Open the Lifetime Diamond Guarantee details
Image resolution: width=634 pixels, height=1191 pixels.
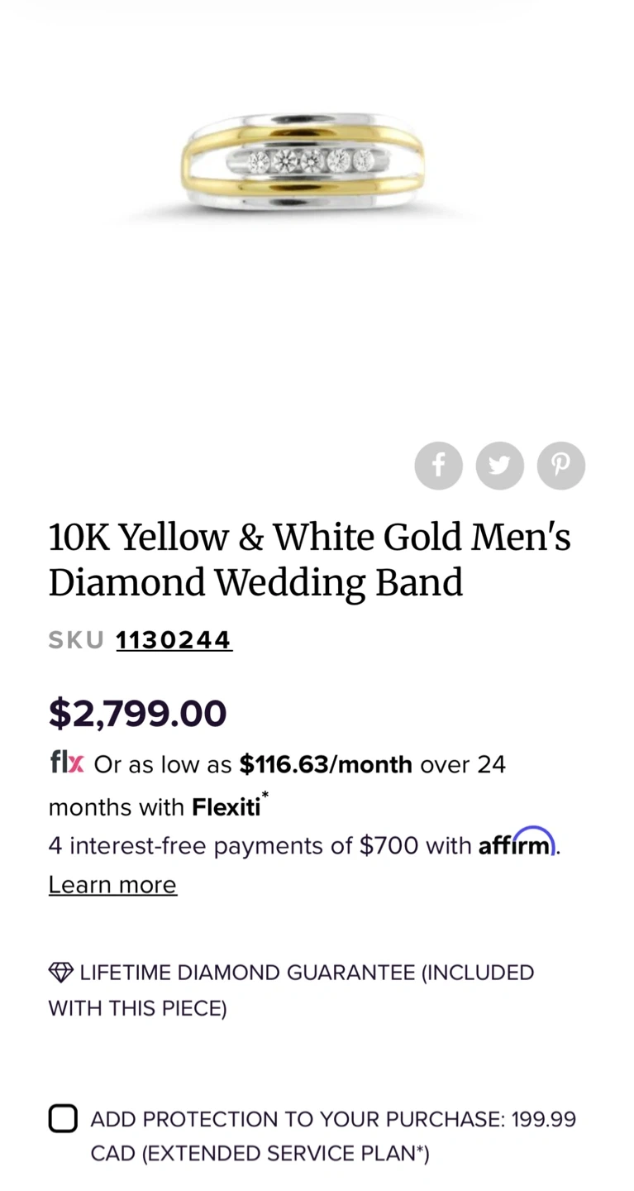pos(306,973)
